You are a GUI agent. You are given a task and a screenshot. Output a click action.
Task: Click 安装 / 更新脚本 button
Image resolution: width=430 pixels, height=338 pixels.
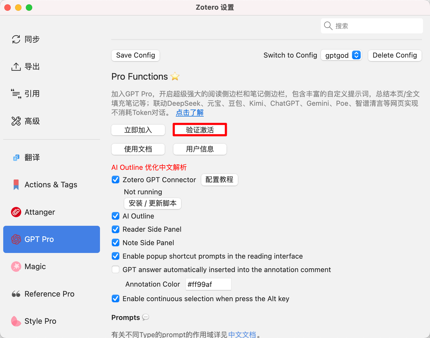point(153,203)
